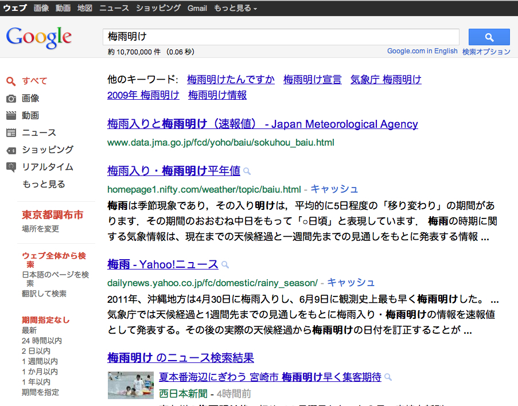This screenshot has width=518, height=406.
Task: Open Gmail from the top bar
Action: 197,8
